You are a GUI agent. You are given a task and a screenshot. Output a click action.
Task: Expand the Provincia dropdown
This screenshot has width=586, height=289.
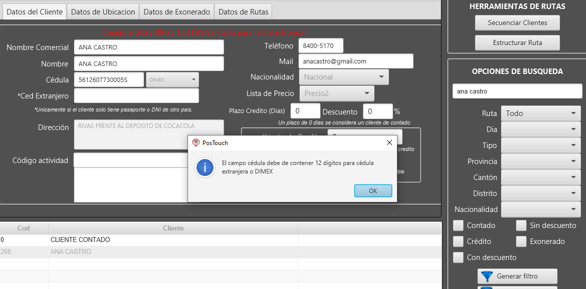540,161
